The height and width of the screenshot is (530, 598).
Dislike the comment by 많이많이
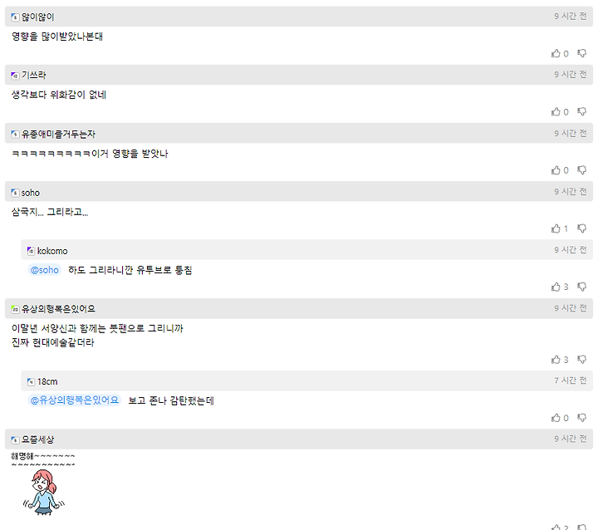[x=581, y=53]
